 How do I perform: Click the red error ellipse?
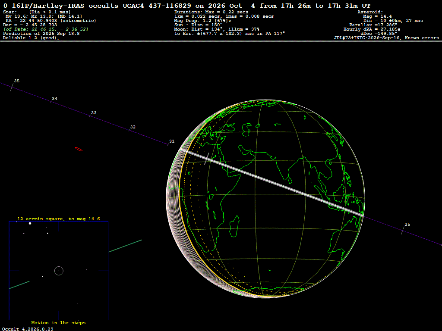(x=79, y=149)
